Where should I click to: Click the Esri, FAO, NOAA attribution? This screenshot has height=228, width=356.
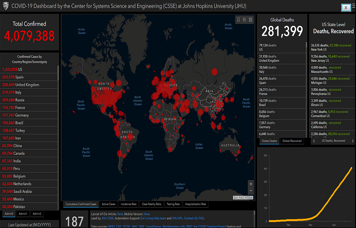pos(243,198)
